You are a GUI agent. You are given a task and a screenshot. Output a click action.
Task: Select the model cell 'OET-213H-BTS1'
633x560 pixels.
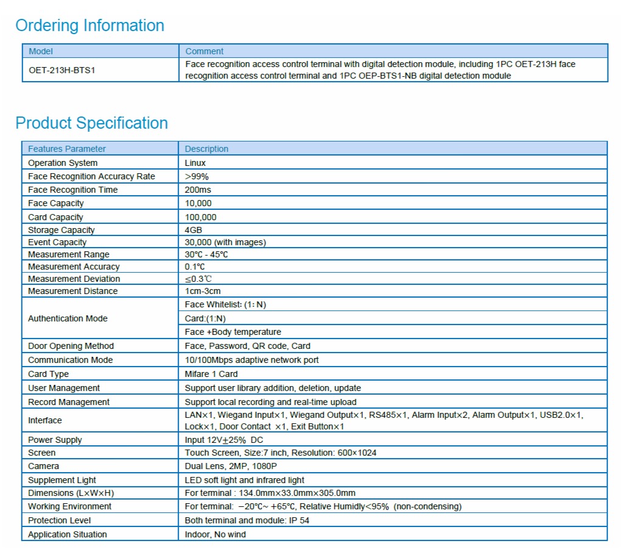pos(62,70)
